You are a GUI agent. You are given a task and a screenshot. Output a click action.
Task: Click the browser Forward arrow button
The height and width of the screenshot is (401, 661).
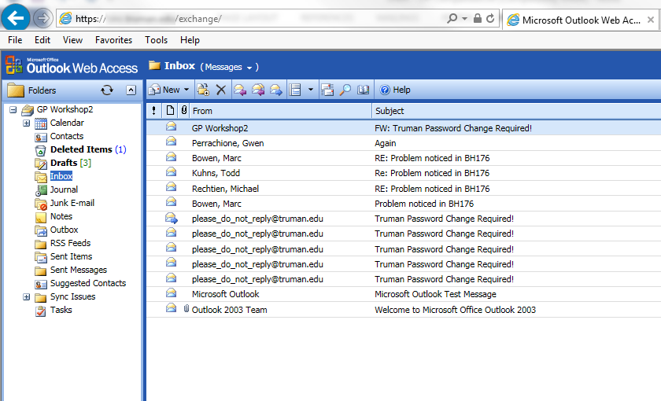(x=42, y=18)
